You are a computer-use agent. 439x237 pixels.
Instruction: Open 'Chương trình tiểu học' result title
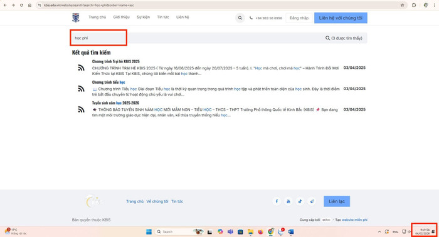coord(108,82)
